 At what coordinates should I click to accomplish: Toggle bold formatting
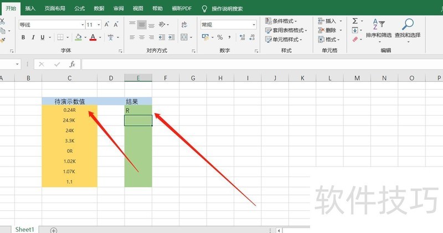click(23, 37)
